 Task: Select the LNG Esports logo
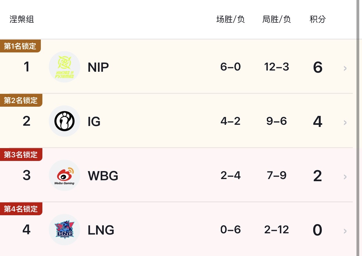64,230
